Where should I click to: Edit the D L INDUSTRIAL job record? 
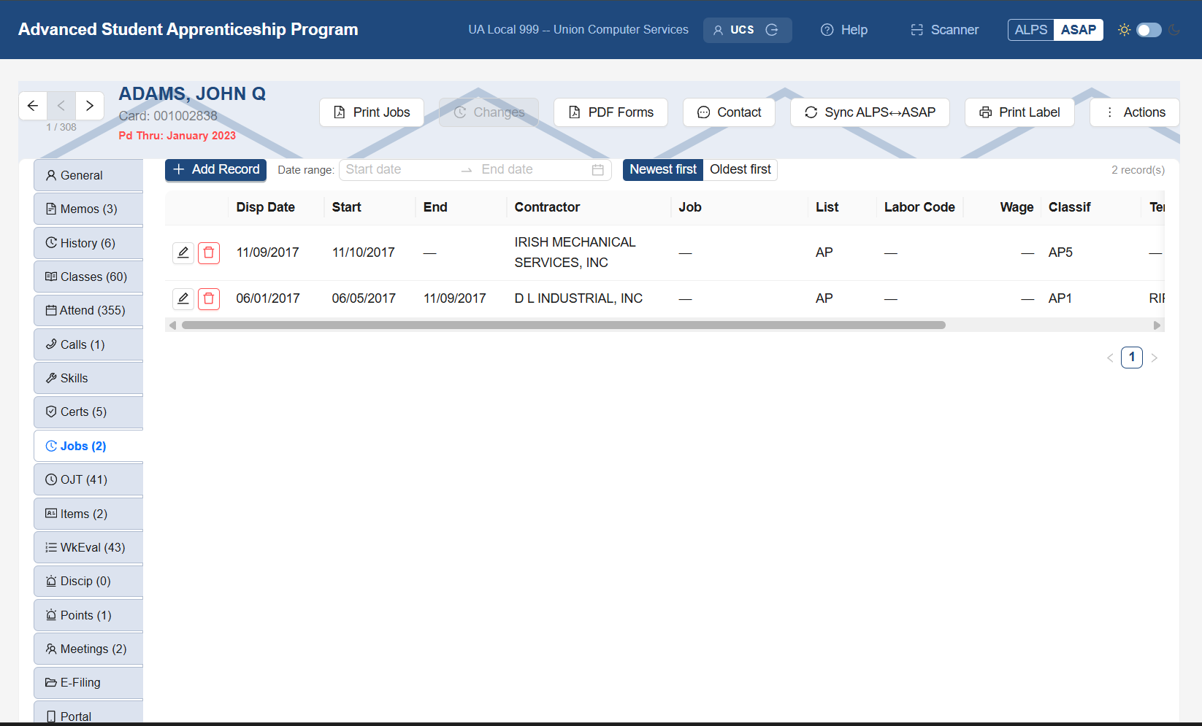(183, 298)
